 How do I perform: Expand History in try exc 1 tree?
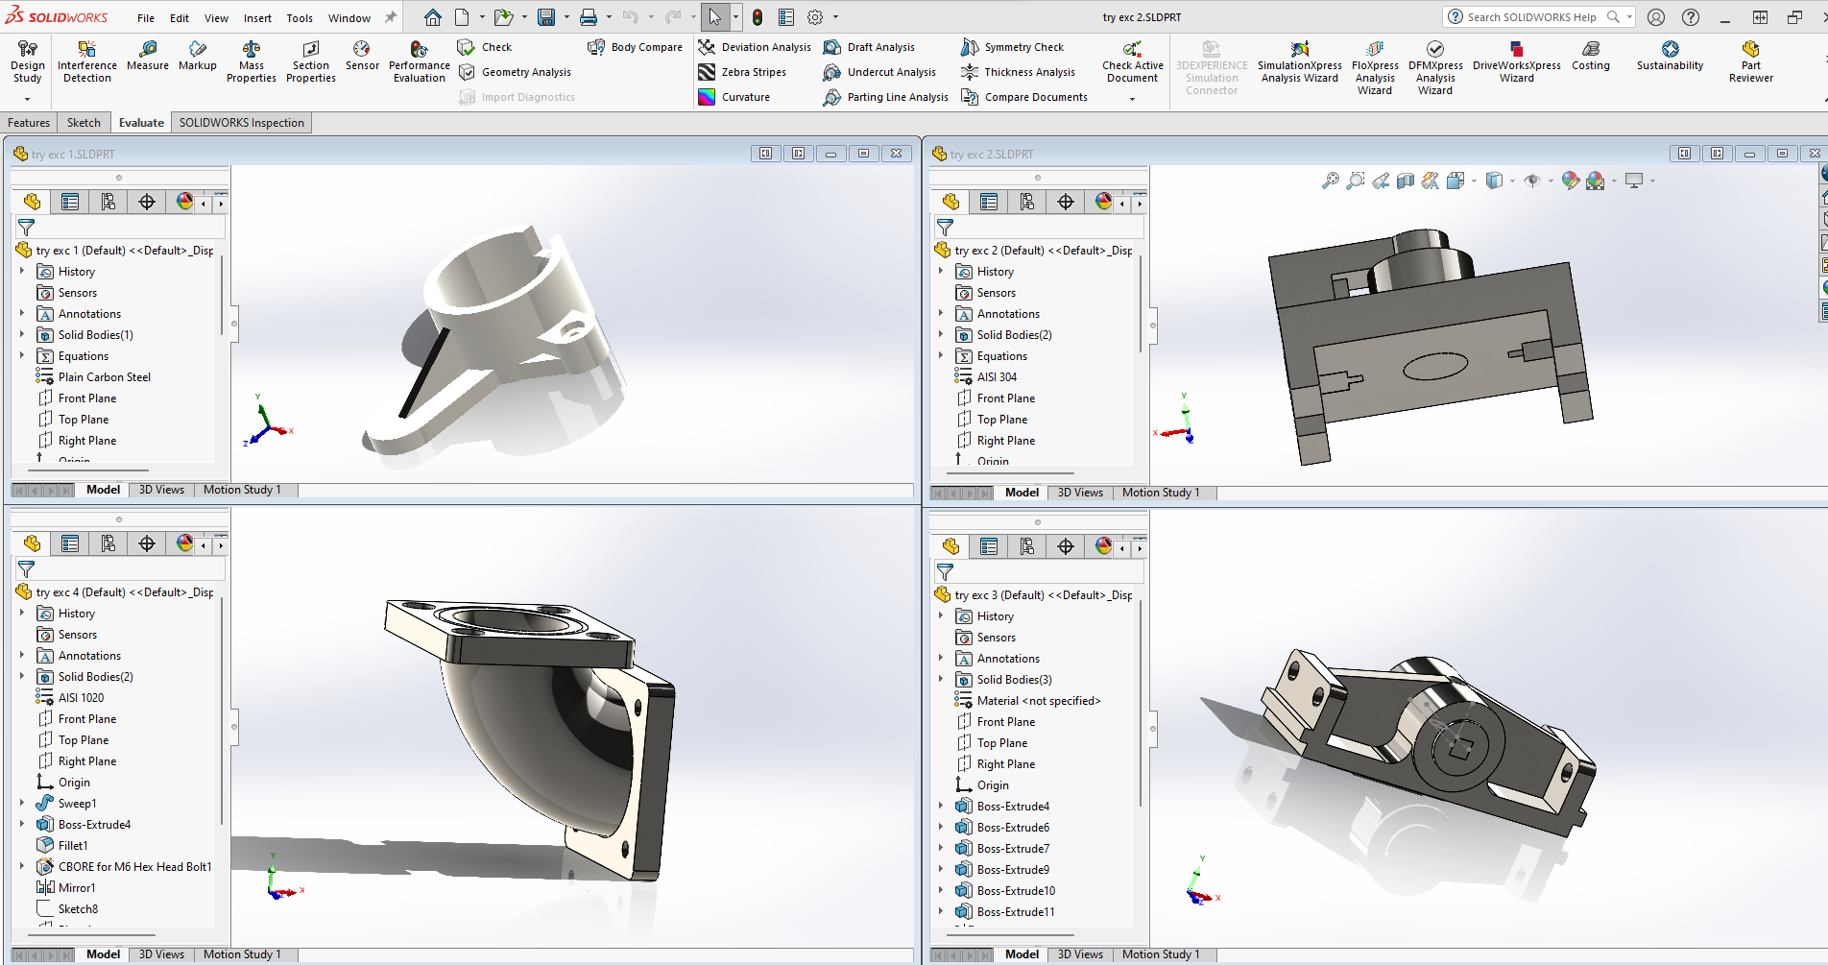22,272
